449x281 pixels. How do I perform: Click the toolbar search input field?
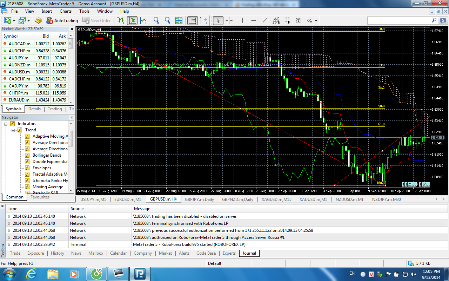(399, 20)
